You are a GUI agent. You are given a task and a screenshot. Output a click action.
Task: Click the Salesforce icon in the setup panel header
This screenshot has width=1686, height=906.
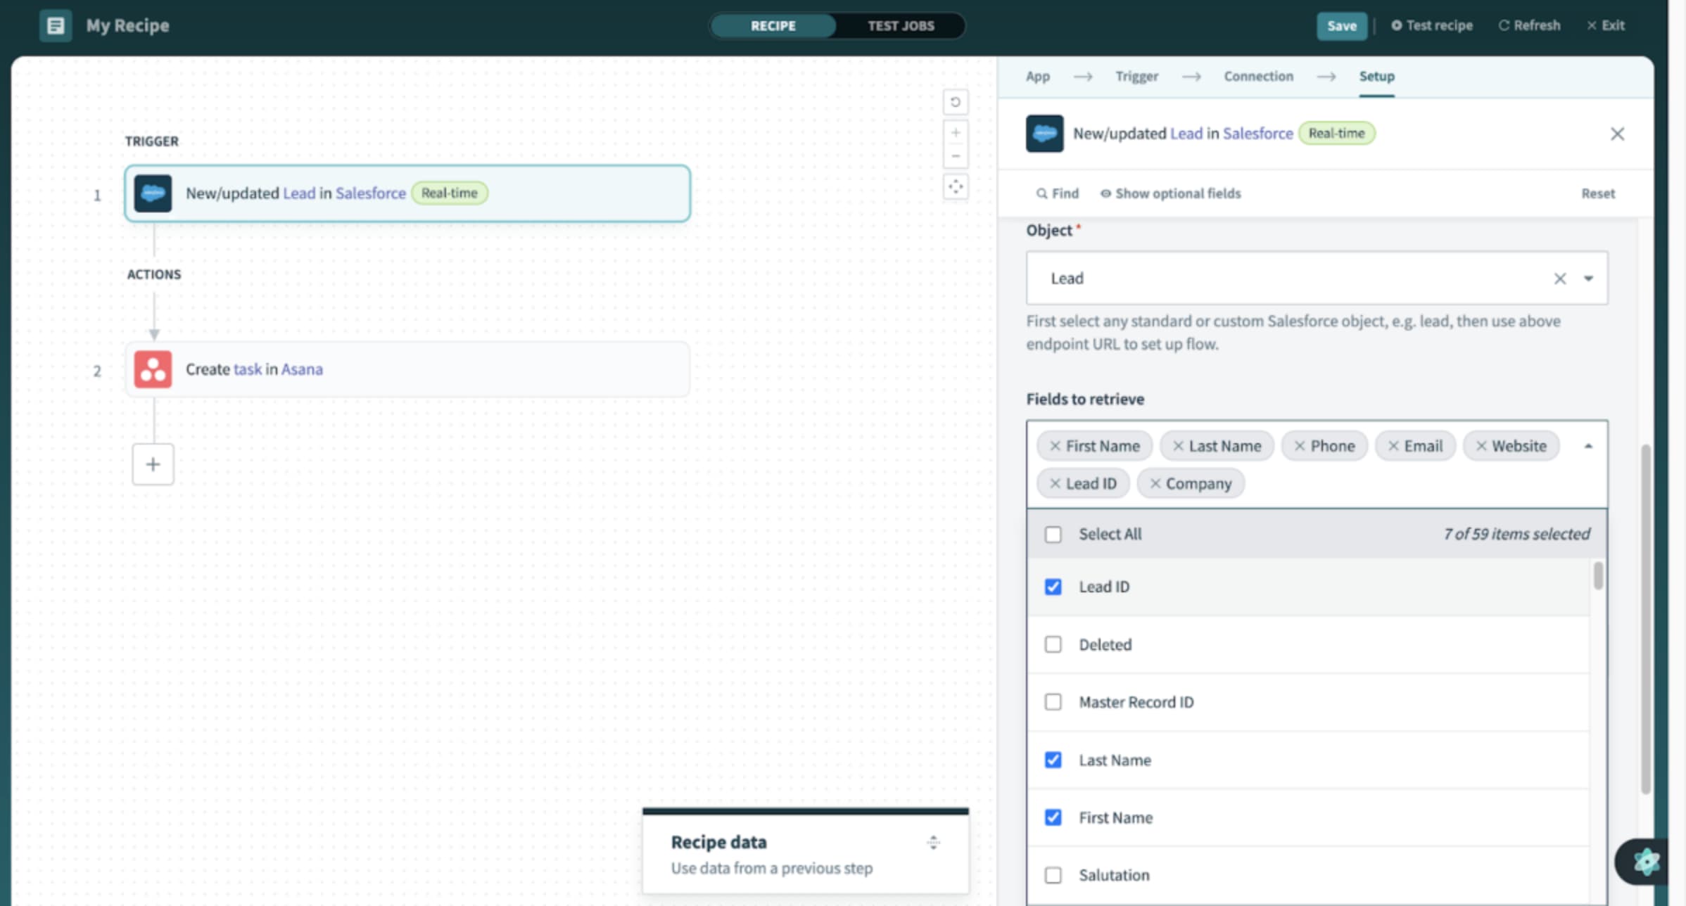tap(1044, 134)
